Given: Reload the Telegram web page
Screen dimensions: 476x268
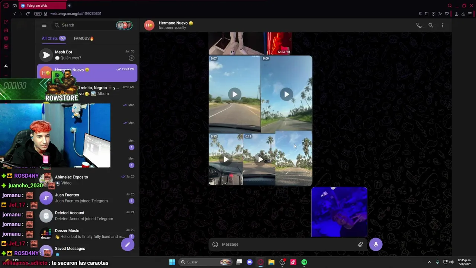Looking at the screenshot, I should pos(28,14).
